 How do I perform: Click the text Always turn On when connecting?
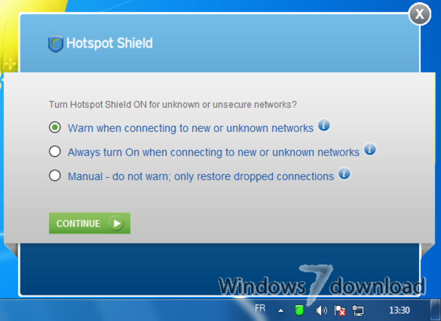click(x=214, y=153)
